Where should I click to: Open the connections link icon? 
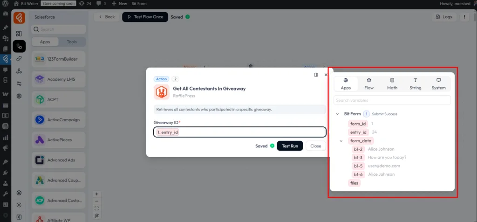[19, 58]
